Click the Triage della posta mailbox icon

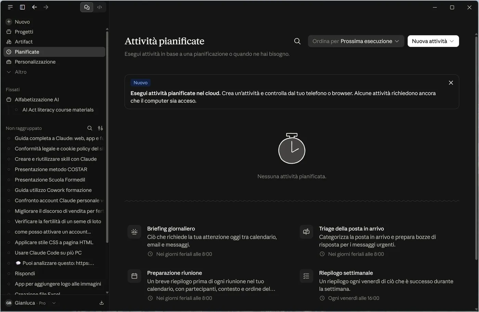pos(306,232)
